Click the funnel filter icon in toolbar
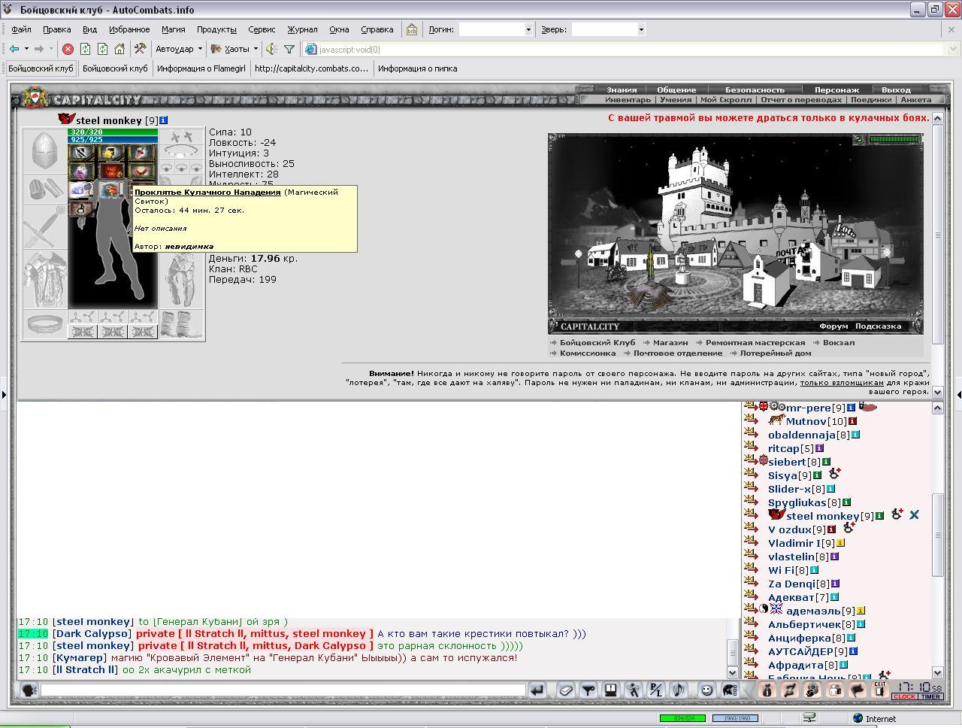This screenshot has height=728, width=962. [289, 49]
